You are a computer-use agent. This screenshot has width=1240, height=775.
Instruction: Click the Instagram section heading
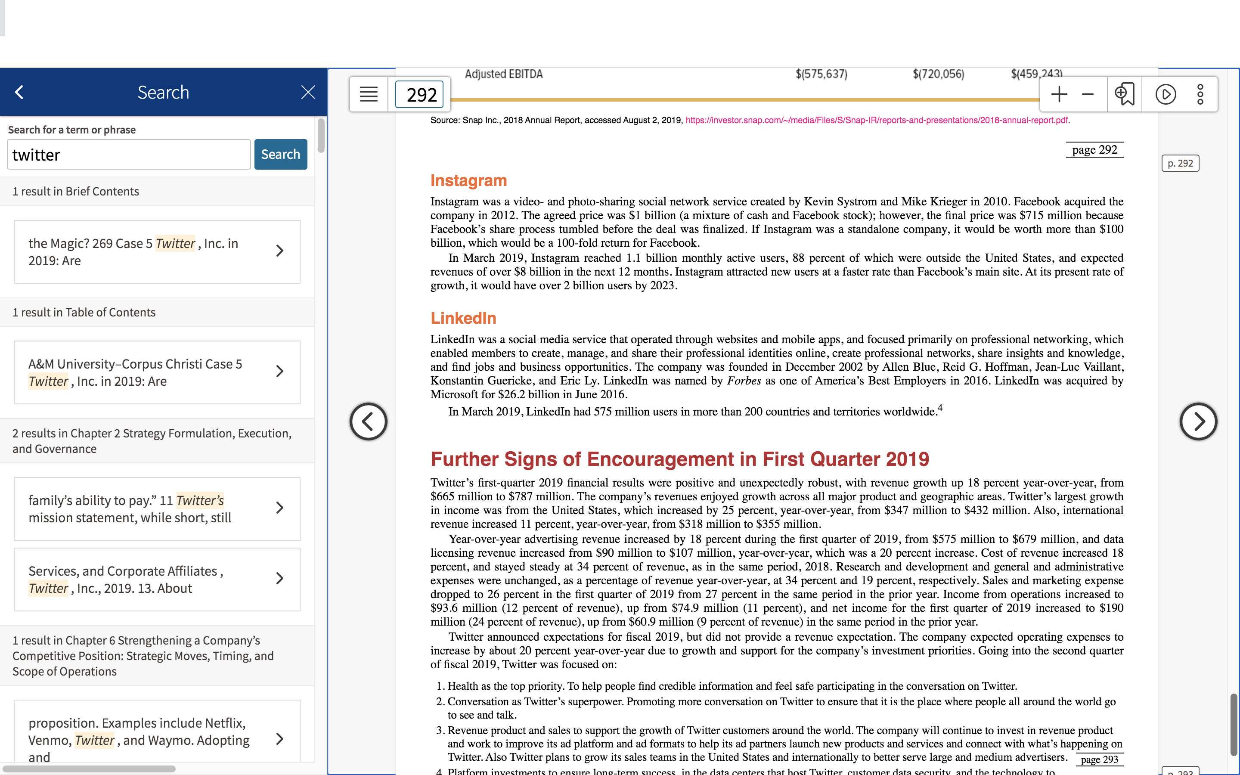click(x=468, y=180)
